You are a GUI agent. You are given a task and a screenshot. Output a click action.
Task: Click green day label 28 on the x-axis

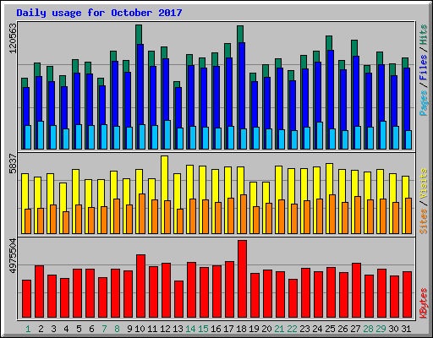point(368,329)
